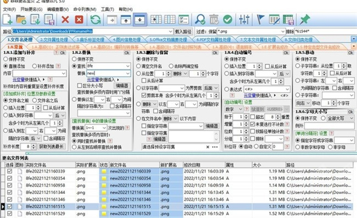Screen dimensions: 357x218
Task: Click the 始于 start number stepper
Action: [246, 117]
